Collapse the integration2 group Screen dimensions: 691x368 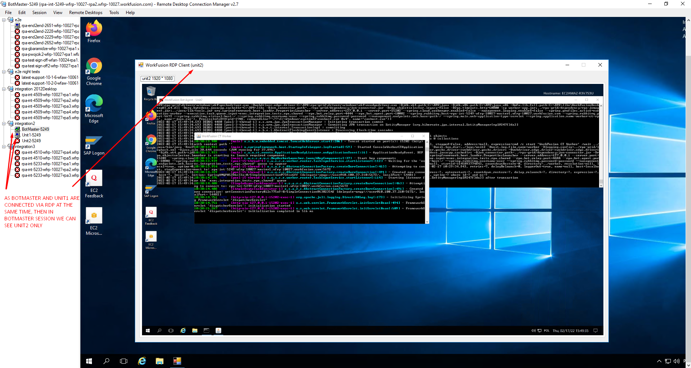pos(4,124)
